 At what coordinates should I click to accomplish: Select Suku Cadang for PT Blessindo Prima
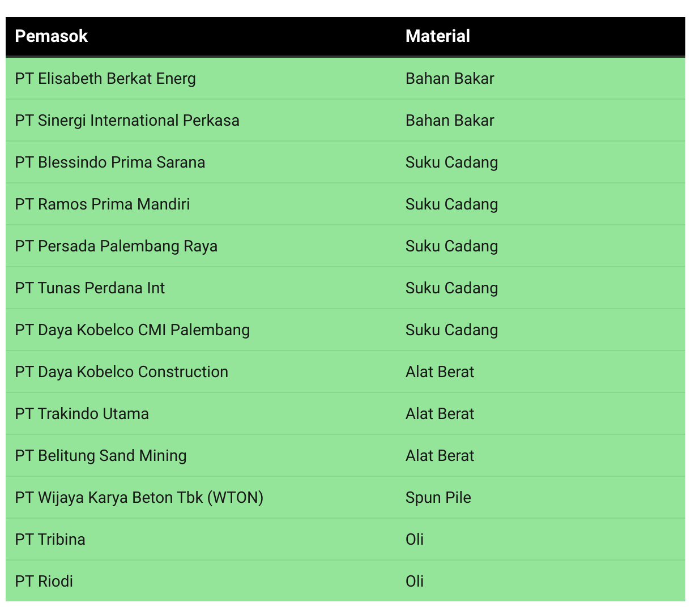[452, 162]
